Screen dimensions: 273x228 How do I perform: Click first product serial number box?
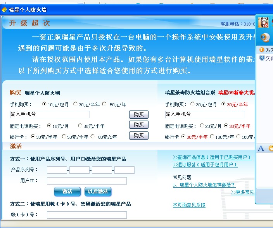coord(57,170)
